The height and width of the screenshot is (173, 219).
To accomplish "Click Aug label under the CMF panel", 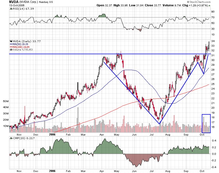I will coord(168,171).
